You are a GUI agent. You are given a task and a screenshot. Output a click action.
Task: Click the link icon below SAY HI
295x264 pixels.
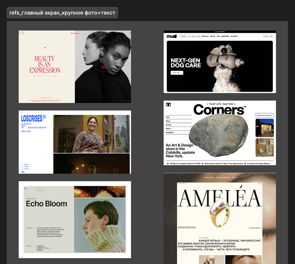click(23, 172)
